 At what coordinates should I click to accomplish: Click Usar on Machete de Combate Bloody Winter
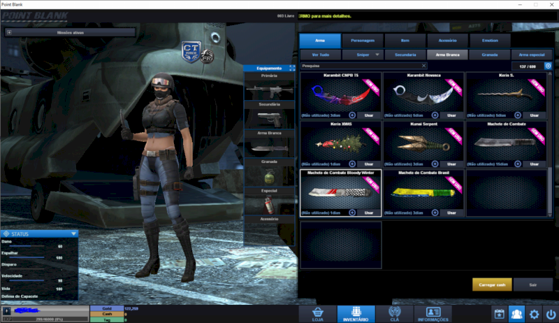click(369, 213)
